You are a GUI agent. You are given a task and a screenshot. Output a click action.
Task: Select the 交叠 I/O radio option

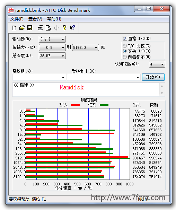pyautogui.click(x=125, y=51)
